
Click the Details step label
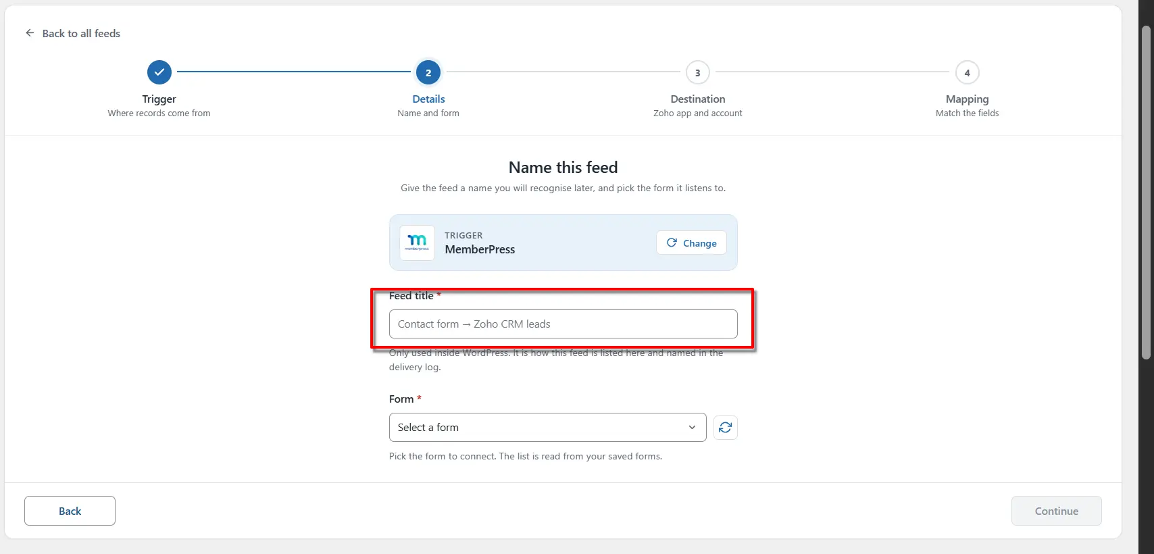(x=428, y=99)
